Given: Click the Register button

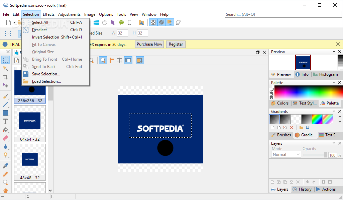Looking at the screenshot, I should coord(176,44).
